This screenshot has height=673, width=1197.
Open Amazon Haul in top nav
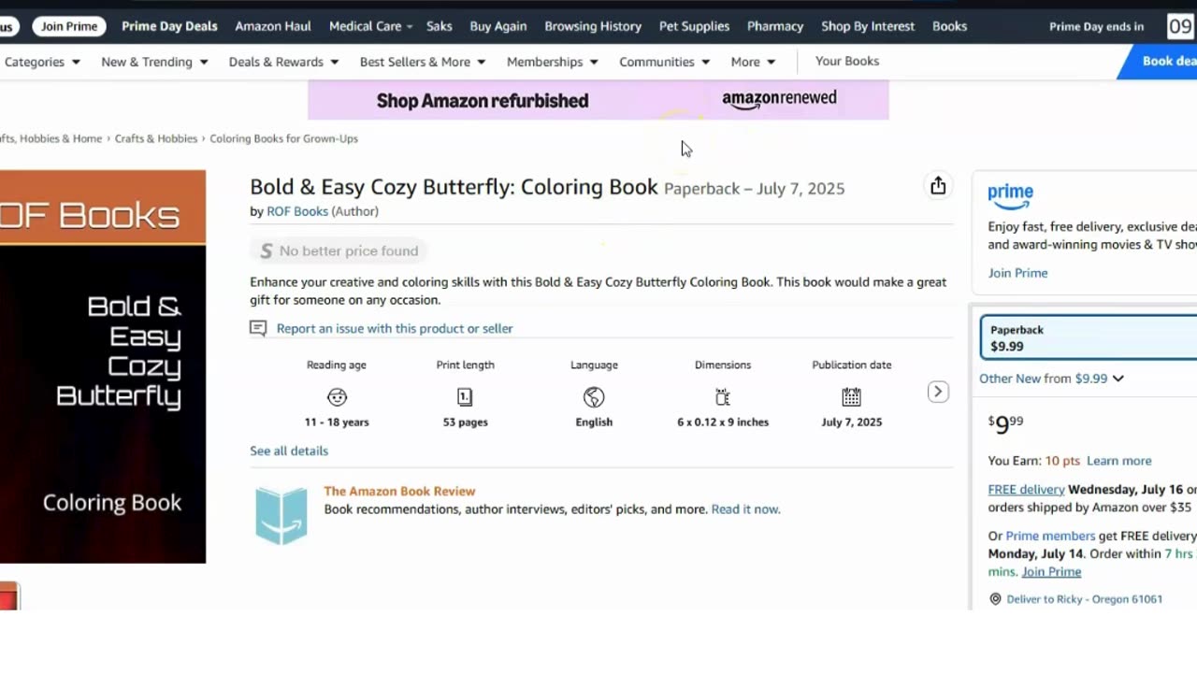point(273,26)
